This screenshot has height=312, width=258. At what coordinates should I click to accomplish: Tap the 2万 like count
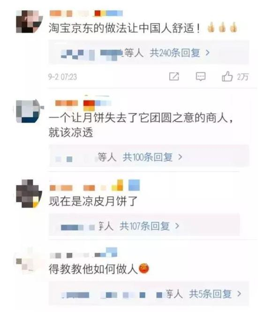coord(243,77)
